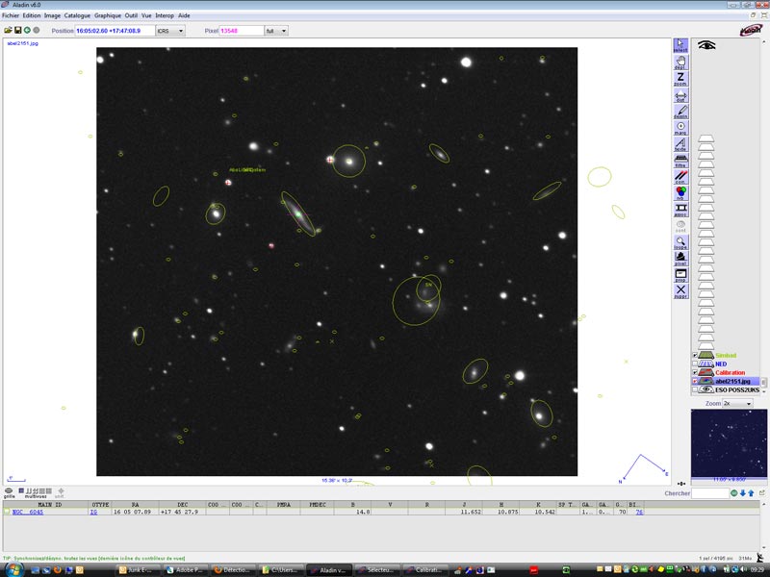Click the blue down arrow search-next icon
770x577 pixels.
pos(742,493)
